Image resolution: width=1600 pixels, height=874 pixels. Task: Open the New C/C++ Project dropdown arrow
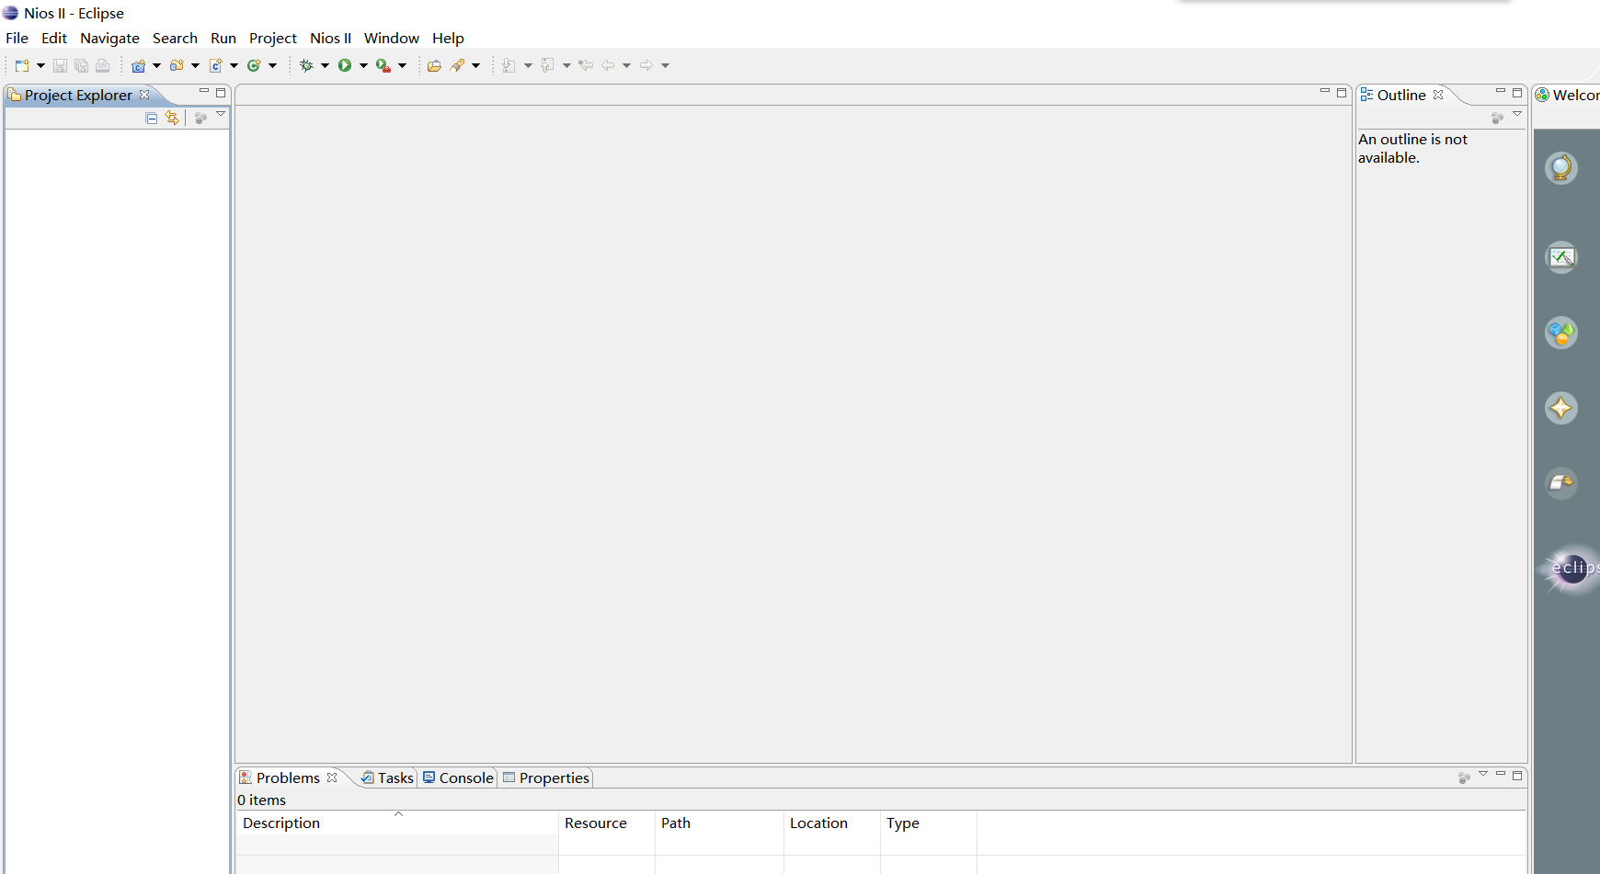[156, 65]
